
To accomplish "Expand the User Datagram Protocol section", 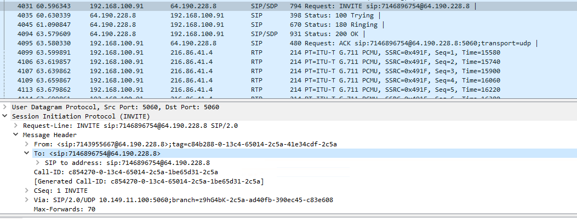I will tap(5, 107).
